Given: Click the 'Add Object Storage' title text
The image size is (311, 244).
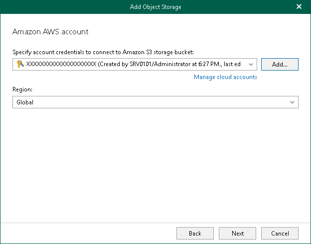Looking at the screenshot, I should pyautogui.click(x=155, y=7).
